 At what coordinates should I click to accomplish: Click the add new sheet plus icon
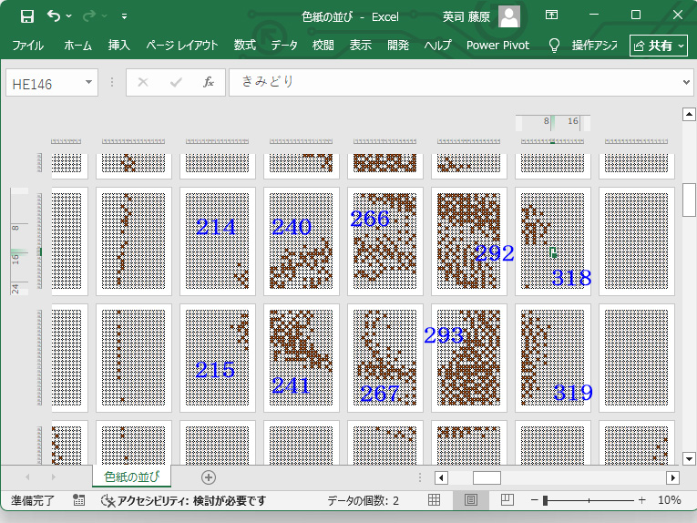click(x=209, y=477)
